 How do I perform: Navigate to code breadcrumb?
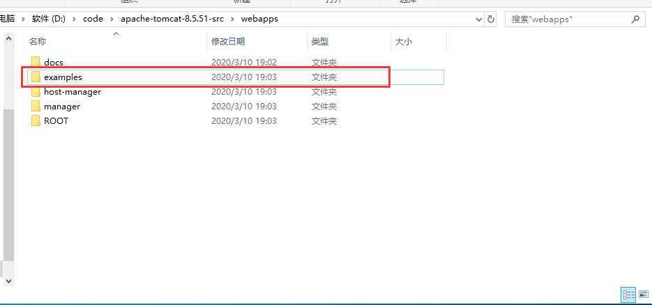click(x=93, y=19)
